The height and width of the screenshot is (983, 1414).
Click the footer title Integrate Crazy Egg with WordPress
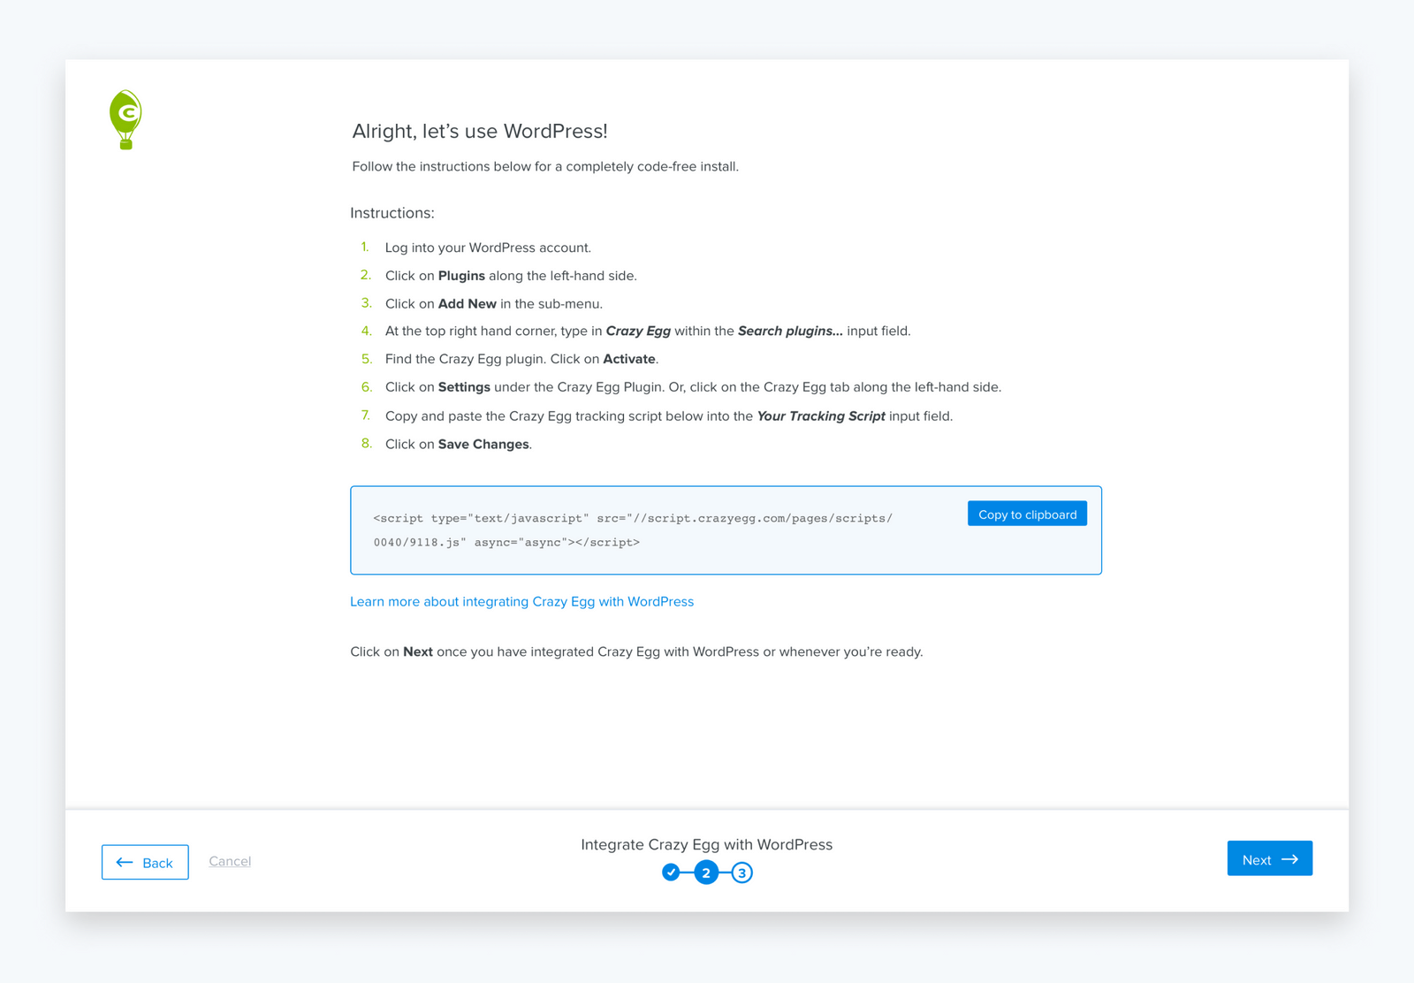click(x=706, y=844)
